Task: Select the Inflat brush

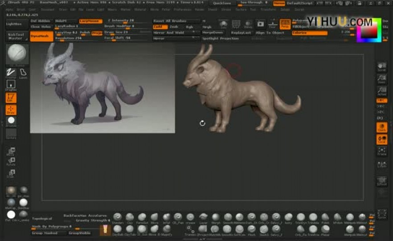Action: (167, 218)
